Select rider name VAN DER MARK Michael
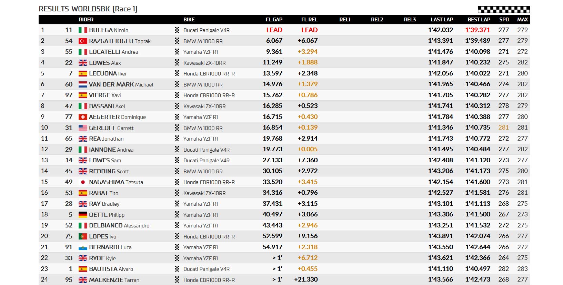This screenshot has height=285, width=563. tap(121, 84)
